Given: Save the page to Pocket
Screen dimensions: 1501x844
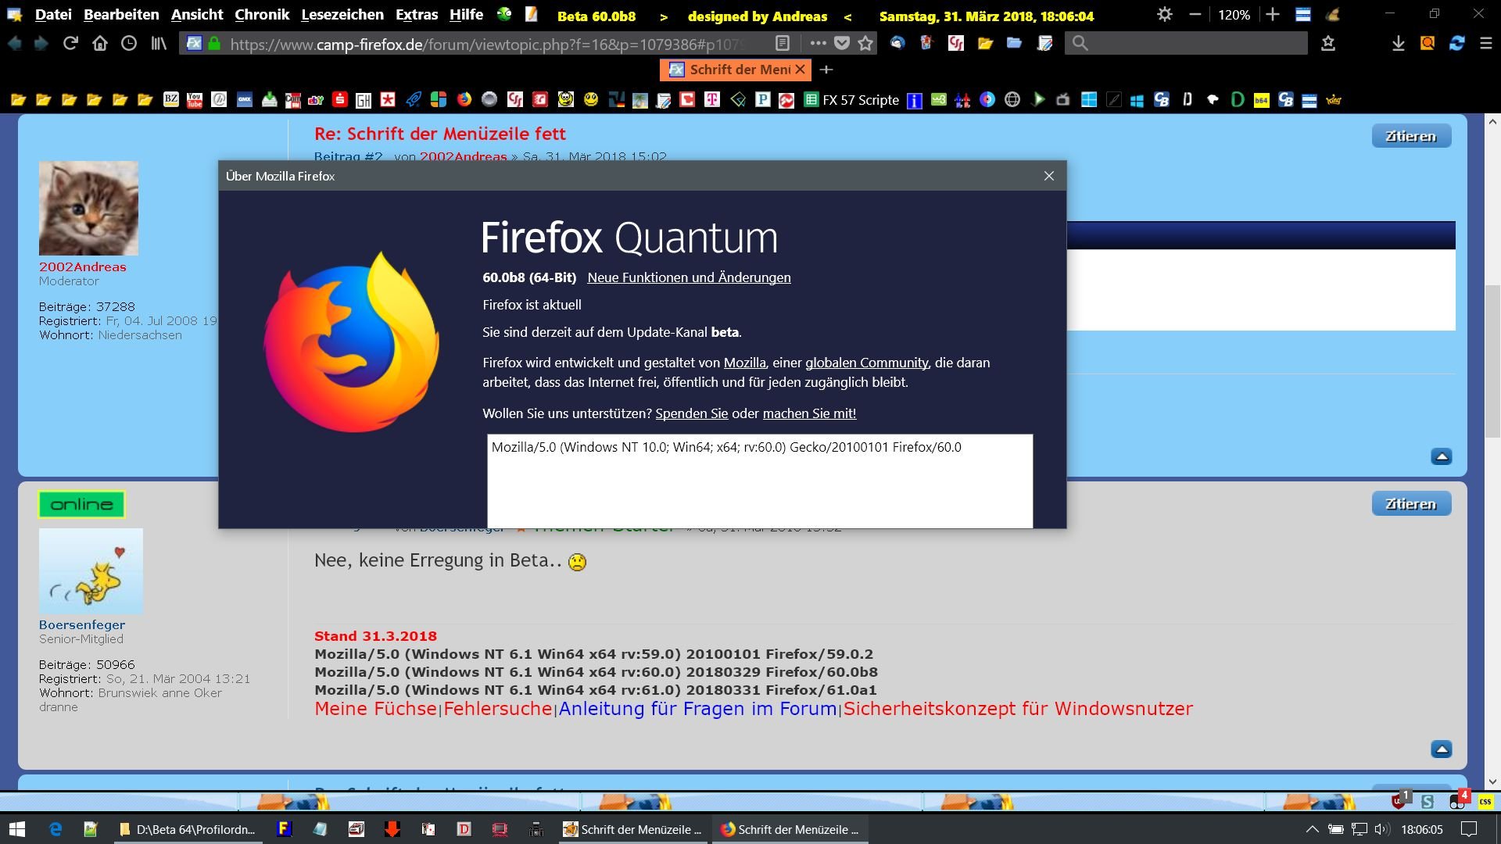Looking at the screenshot, I should click(842, 44).
